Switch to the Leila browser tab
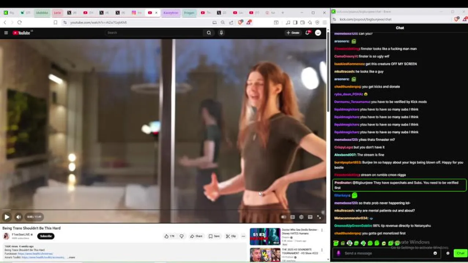 57,13
